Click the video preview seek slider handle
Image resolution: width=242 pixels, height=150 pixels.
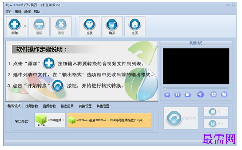point(165,88)
